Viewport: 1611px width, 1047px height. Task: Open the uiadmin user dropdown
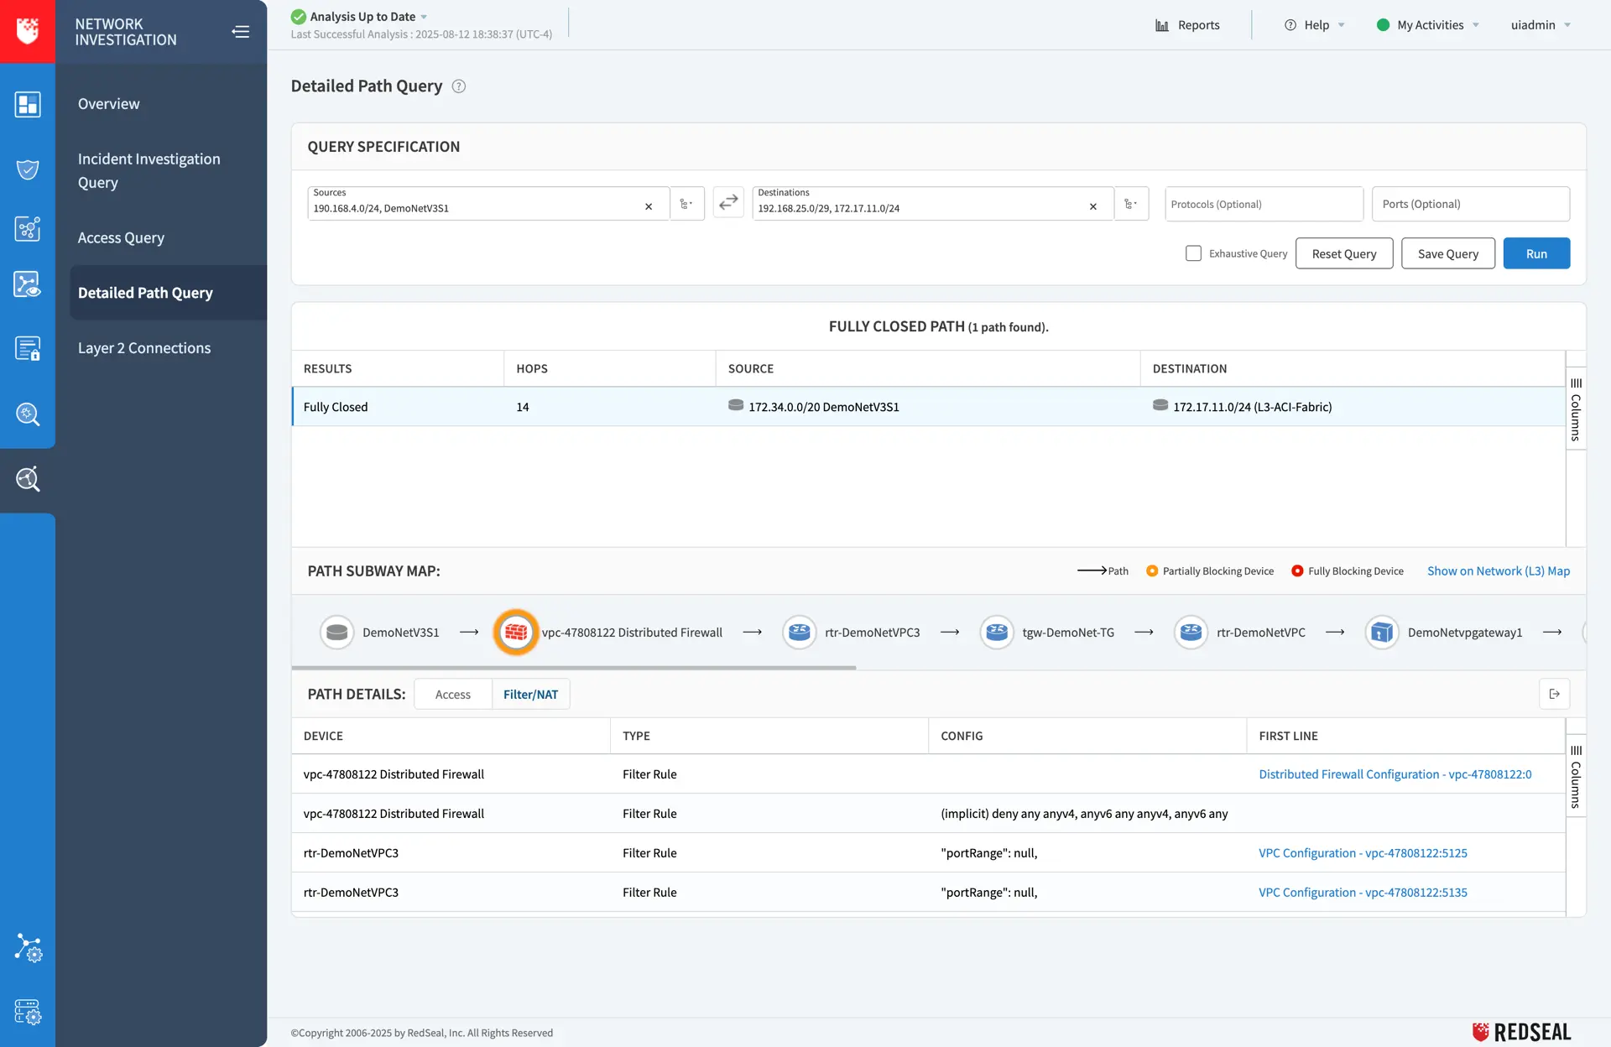[x=1540, y=25]
